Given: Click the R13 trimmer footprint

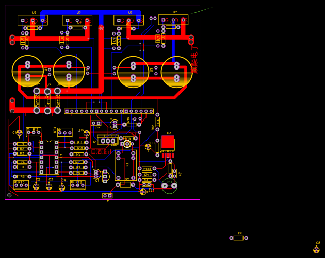Looking at the screenshot, I should coord(34,132).
